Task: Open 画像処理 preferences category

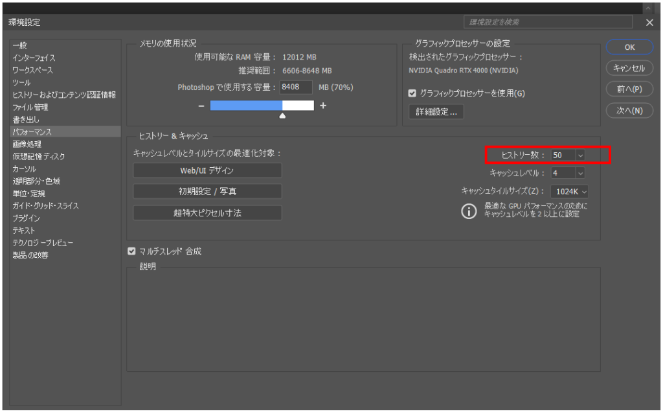Action: (27, 144)
